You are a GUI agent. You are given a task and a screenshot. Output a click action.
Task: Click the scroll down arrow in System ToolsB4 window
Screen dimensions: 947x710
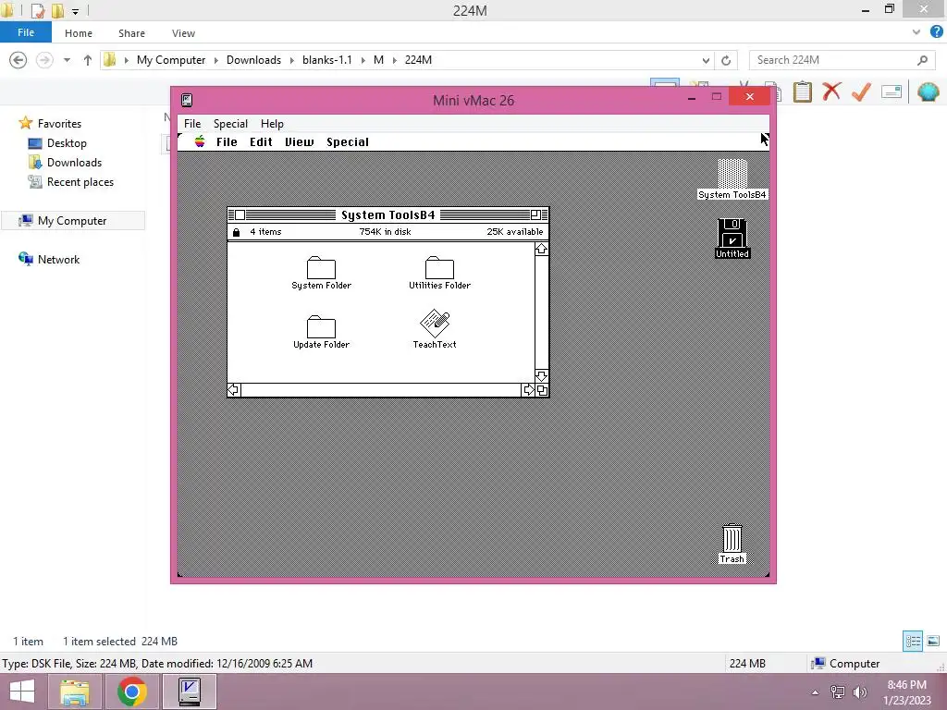pos(542,376)
